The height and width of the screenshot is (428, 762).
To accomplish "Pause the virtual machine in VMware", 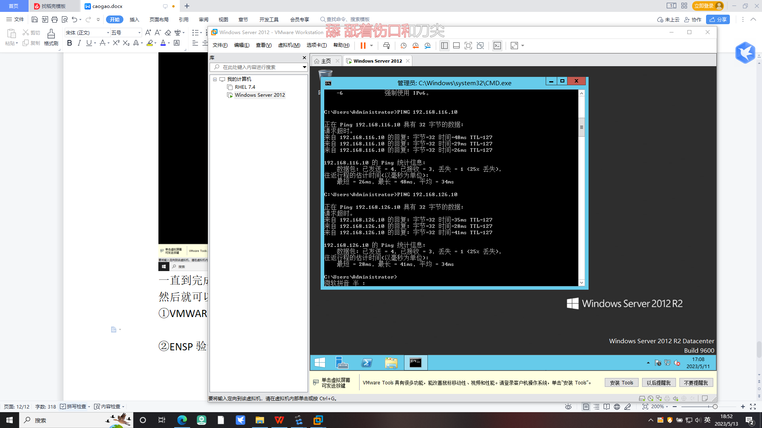I will pyautogui.click(x=363, y=46).
